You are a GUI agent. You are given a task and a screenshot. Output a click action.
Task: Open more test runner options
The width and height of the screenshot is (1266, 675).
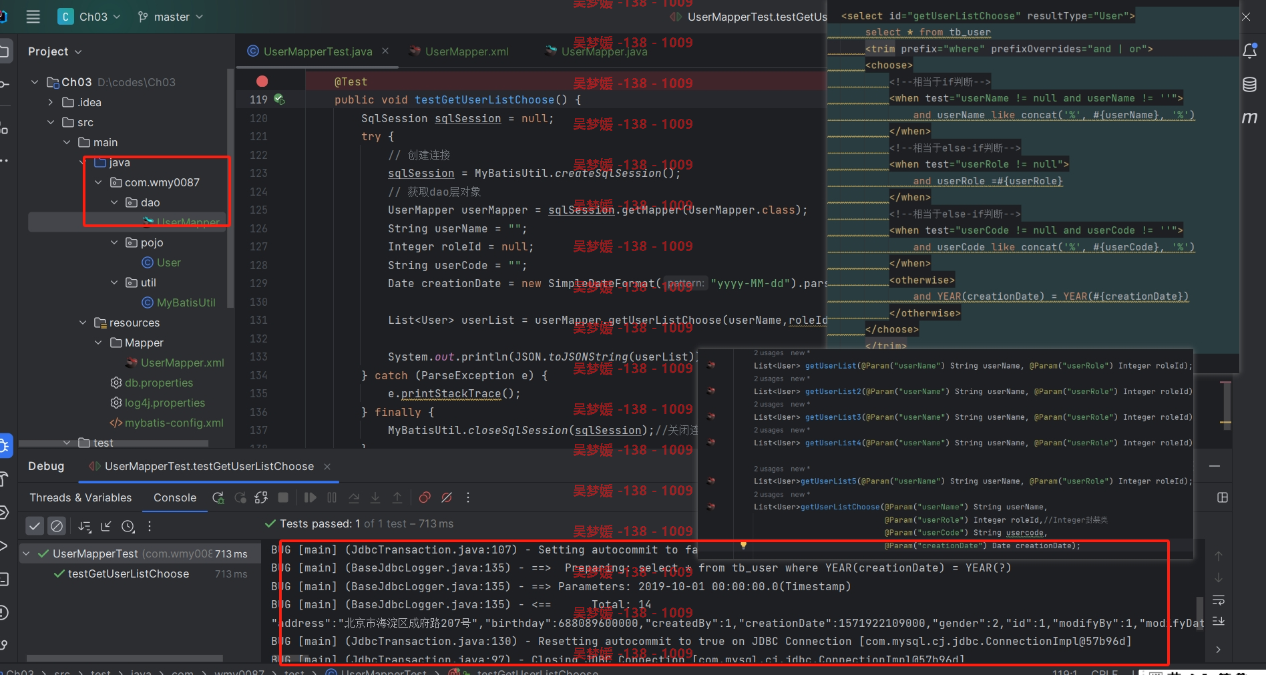[x=150, y=526]
